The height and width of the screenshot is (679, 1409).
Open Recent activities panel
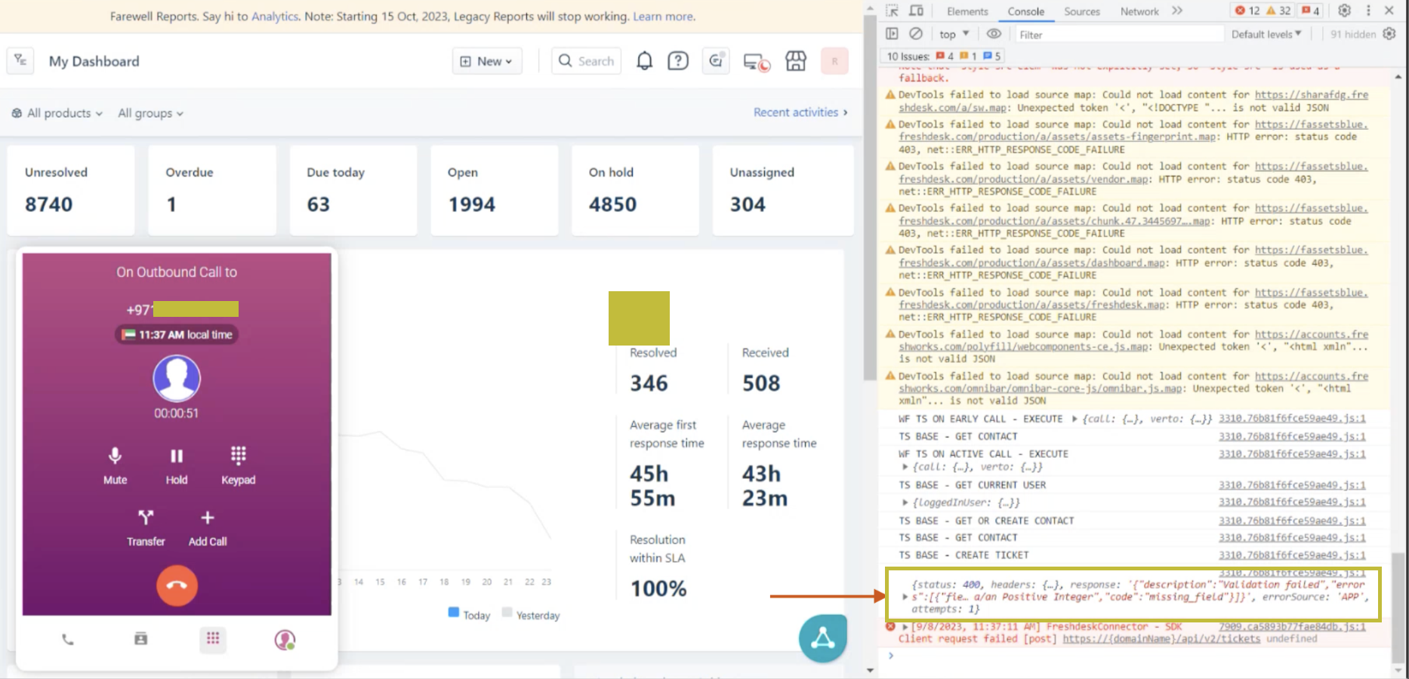pos(800,112)
